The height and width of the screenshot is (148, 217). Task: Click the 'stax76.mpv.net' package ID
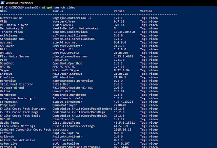65,43
